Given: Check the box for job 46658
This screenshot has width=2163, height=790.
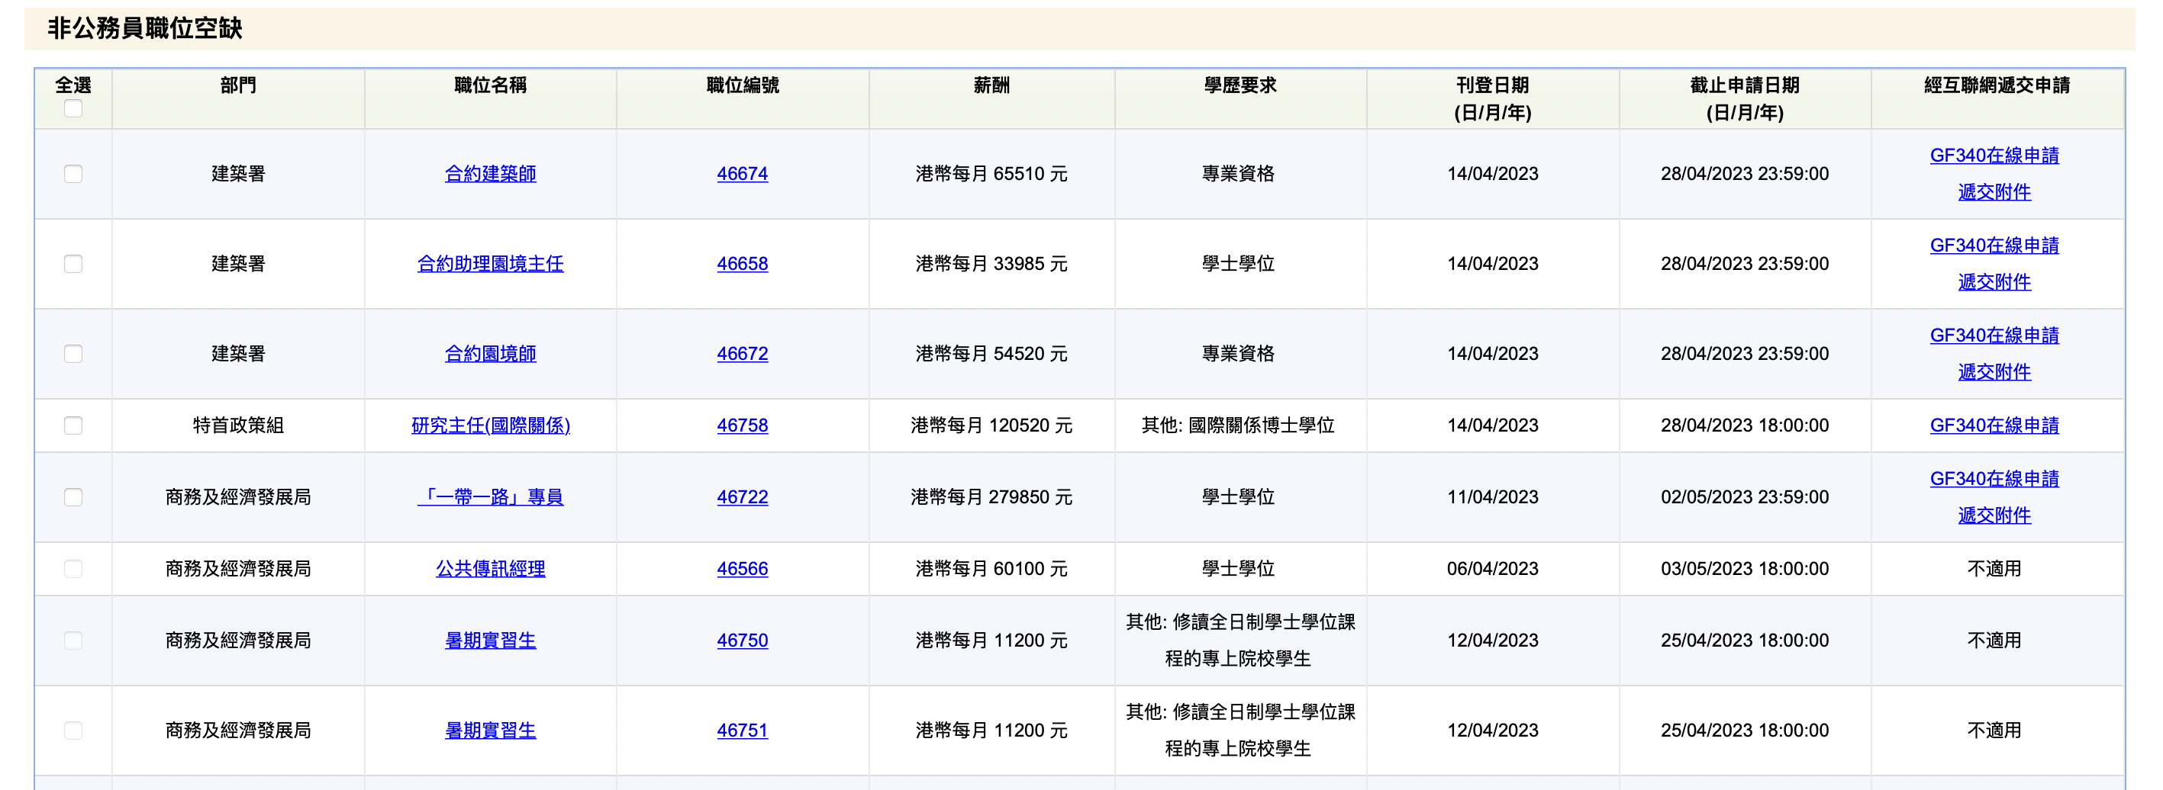Looking at the screenshot, I should pyautogui.click(x=73, y=263).
